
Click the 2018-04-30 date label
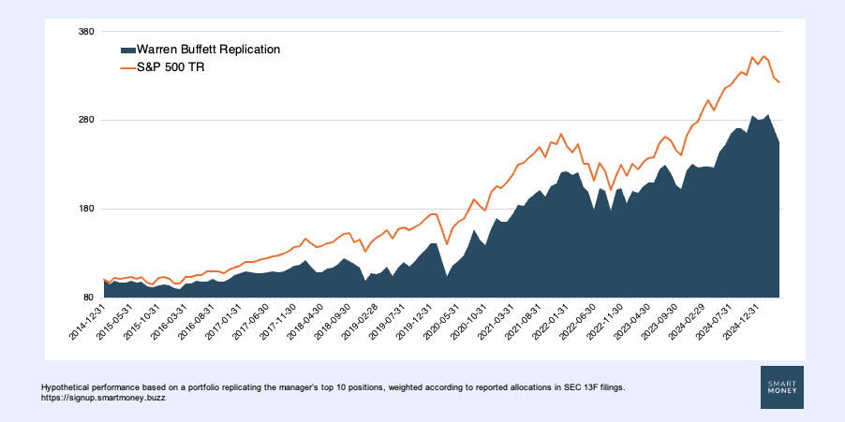click(304, 321)
